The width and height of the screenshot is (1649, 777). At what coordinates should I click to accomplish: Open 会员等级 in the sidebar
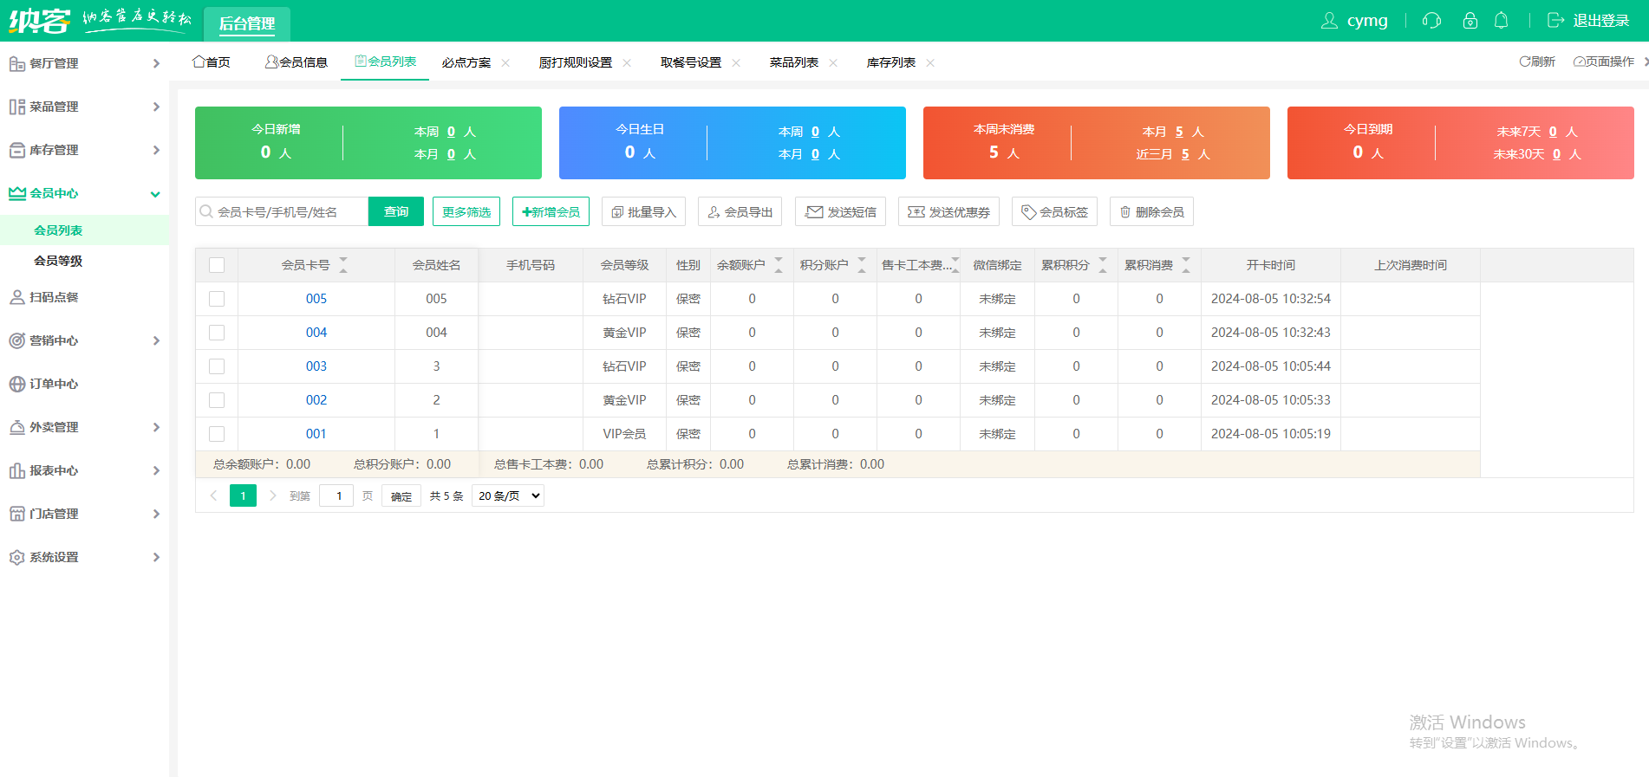(58, 261)
